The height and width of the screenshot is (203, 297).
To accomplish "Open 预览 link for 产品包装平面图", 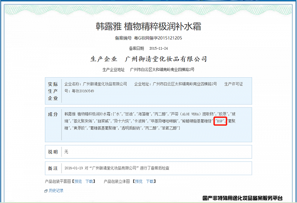I will [x=78, y=181].
